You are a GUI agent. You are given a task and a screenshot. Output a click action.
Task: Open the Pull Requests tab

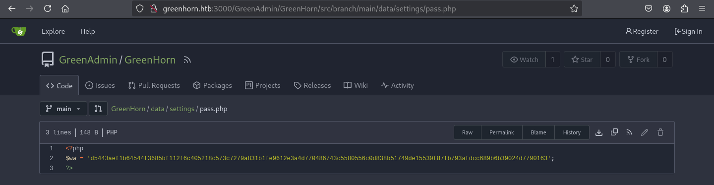pyautogui.click(x=154, y=85)
